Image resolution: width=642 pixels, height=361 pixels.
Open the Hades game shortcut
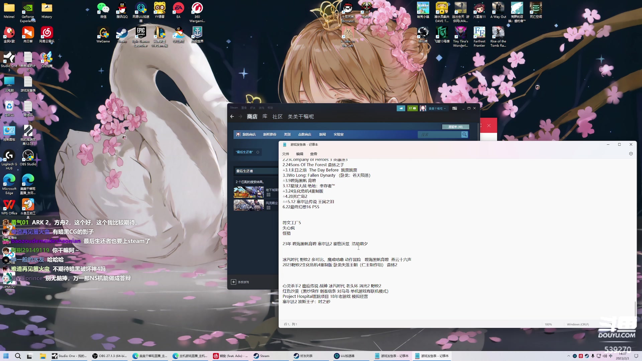pos(366,10)
